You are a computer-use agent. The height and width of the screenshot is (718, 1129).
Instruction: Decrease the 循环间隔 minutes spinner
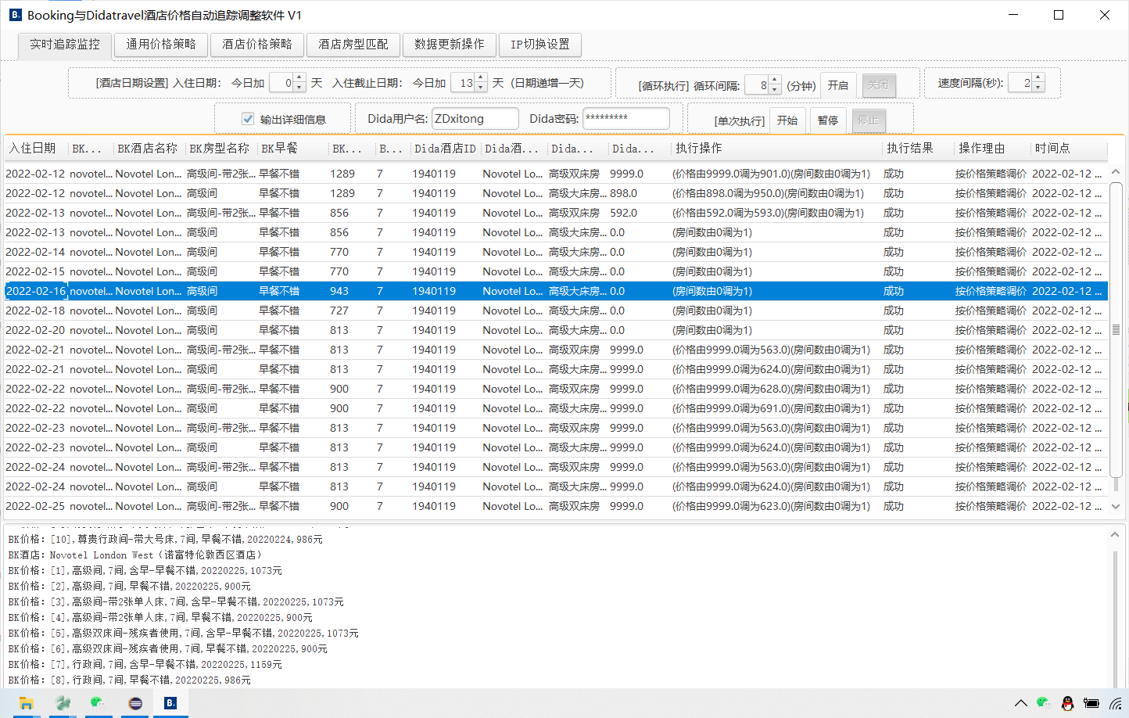pos(775,90)
